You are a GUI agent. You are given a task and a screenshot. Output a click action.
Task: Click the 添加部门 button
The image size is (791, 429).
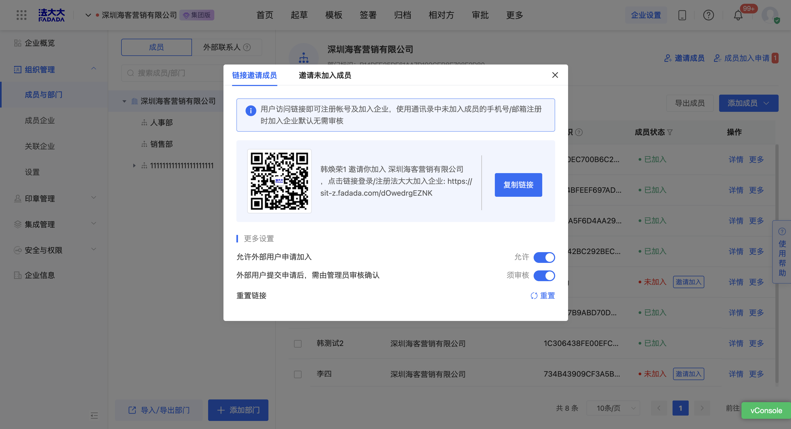(x=238, y=410)
